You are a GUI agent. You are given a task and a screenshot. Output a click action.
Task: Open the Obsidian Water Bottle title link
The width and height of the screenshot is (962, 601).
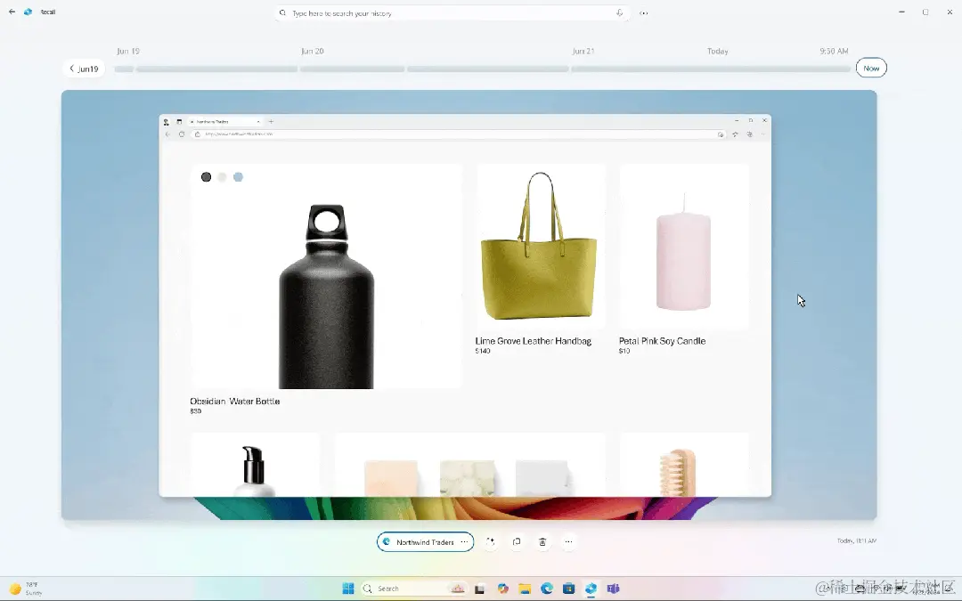point(234,401)
